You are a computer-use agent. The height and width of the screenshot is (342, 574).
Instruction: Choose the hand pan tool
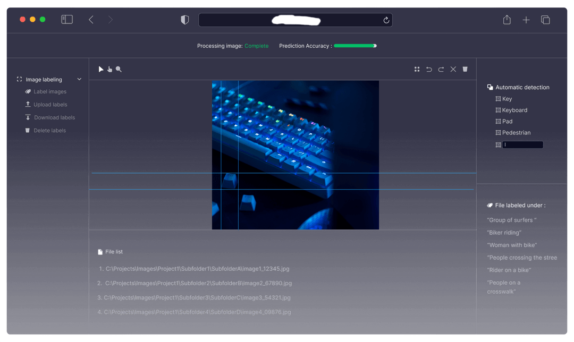pyautogui.click(x=109, y=69)
